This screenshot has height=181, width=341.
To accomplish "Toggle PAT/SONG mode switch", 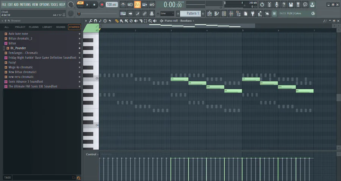I will 80,4.
